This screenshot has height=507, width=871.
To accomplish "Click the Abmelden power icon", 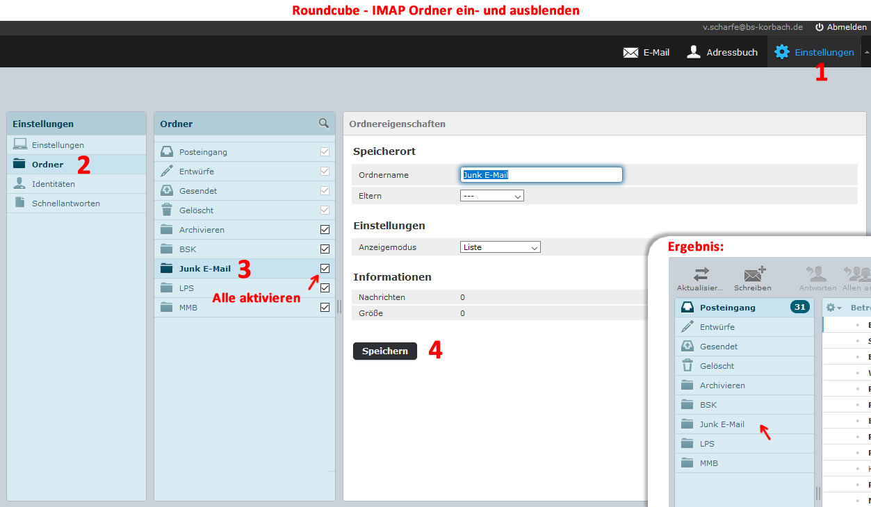I will pos(820,27).
